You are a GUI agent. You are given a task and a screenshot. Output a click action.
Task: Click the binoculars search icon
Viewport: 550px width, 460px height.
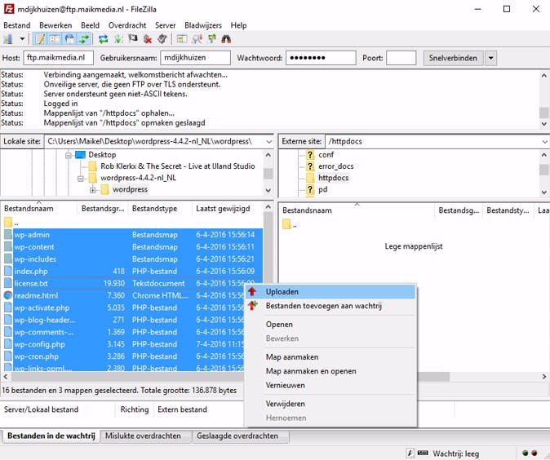pos(226,39)
